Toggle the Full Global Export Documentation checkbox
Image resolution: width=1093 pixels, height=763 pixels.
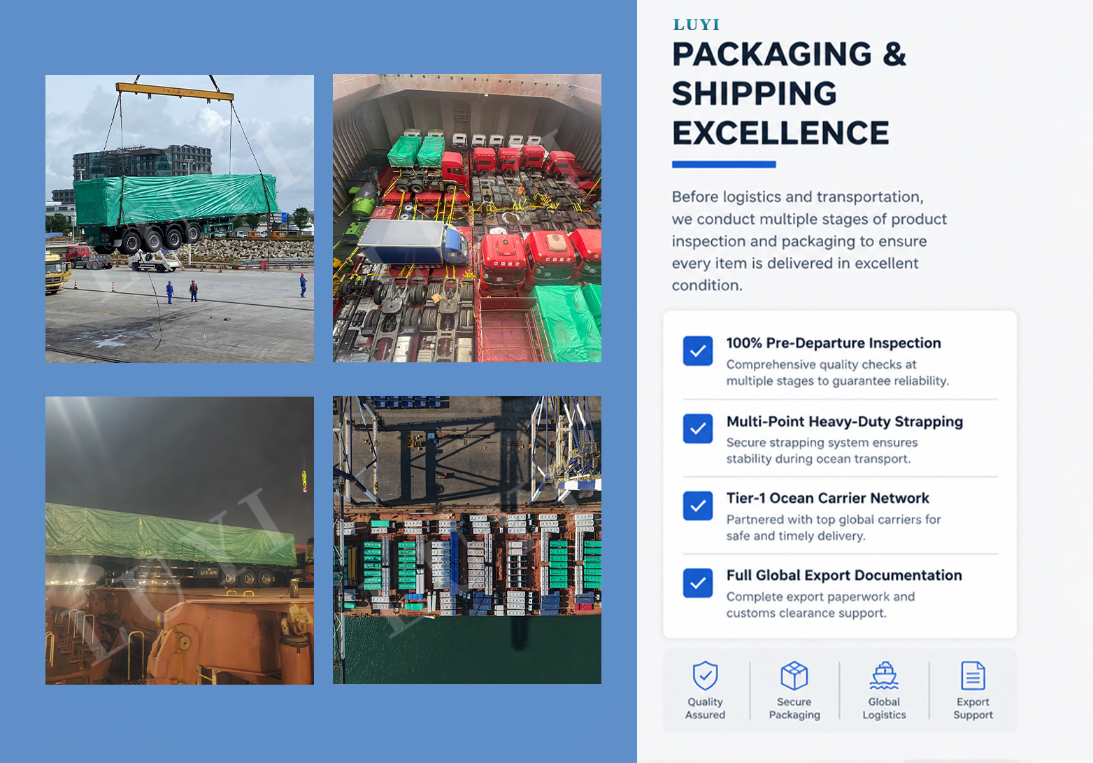[698, 583]
